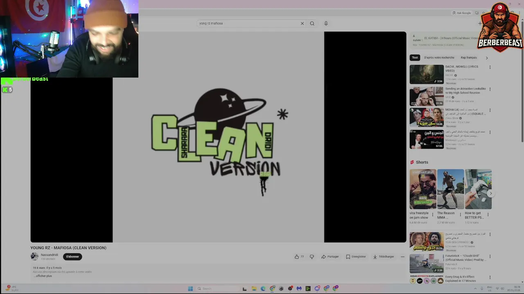Image resolution: width=524 pixels, height=294 pixels.
Task: Select the Tout filter chip
Action: tap(415, 58)
